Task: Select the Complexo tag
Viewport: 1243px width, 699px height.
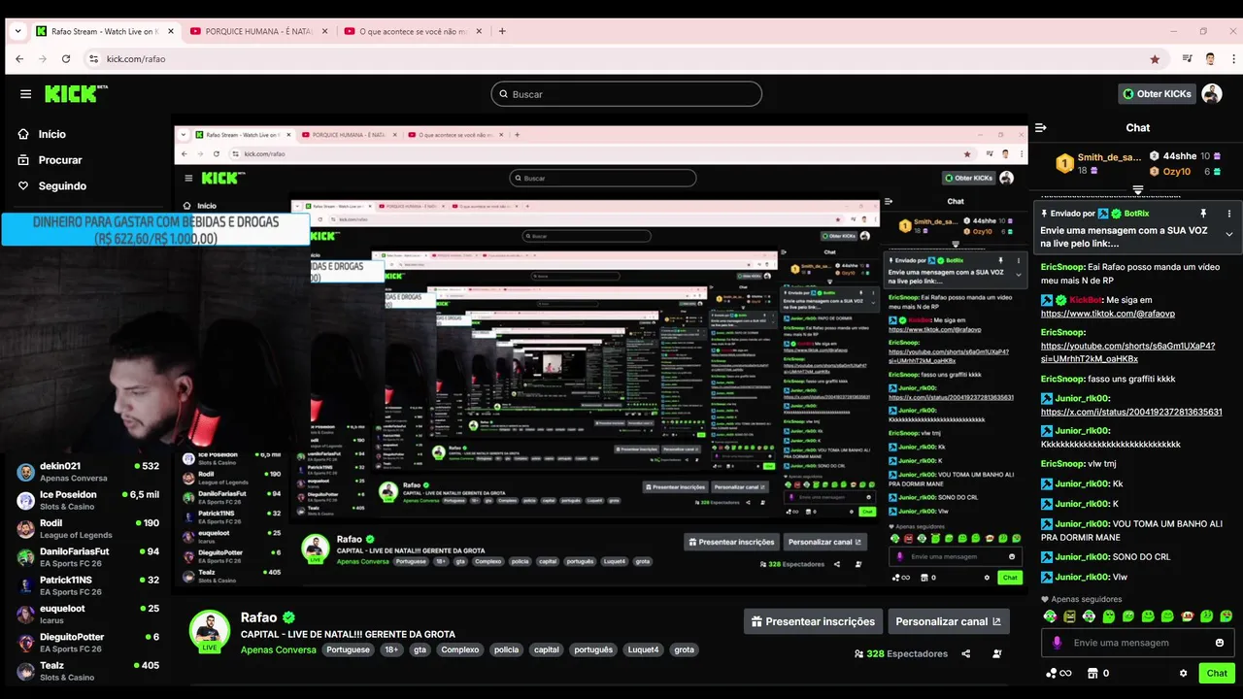Action: click(x=459, y=649)
